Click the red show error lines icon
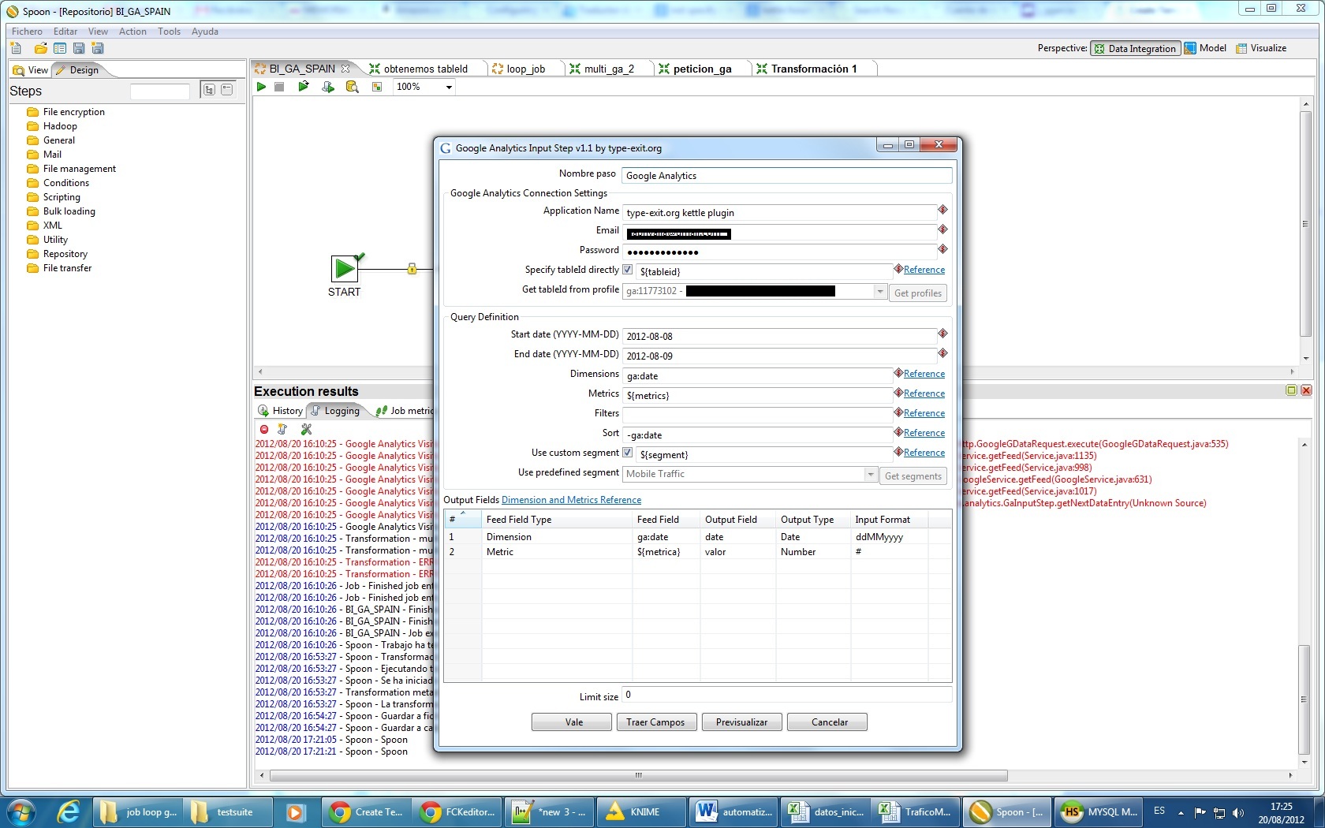The width and height of the screenshot is (1325, 828). tap(264, 429)
